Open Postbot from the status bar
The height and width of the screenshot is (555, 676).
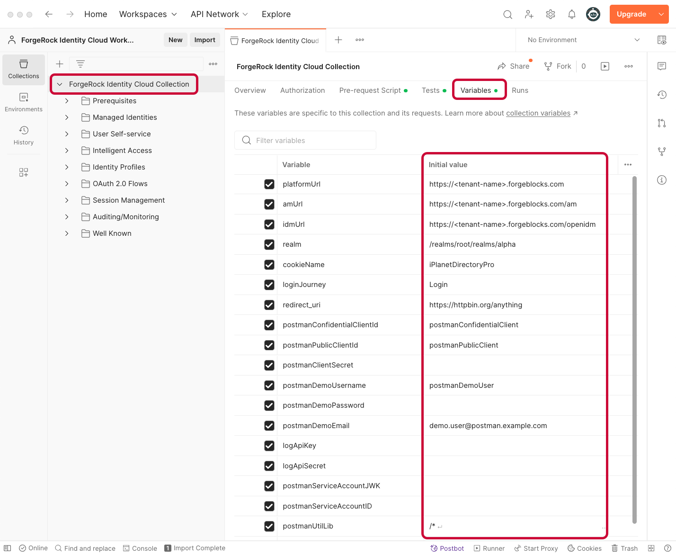click(x=447, y=548)
